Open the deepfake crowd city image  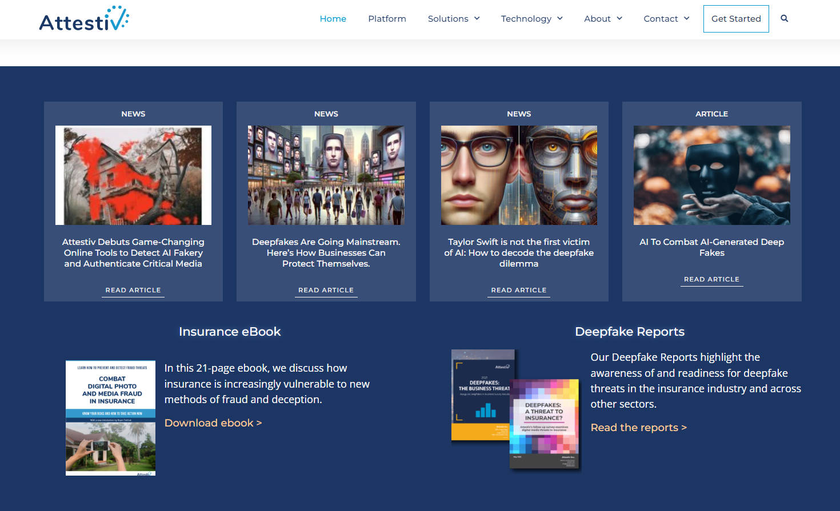click(326, 175)
